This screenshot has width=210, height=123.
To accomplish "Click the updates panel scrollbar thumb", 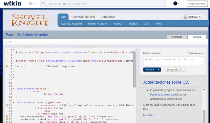I will (204, 116).
